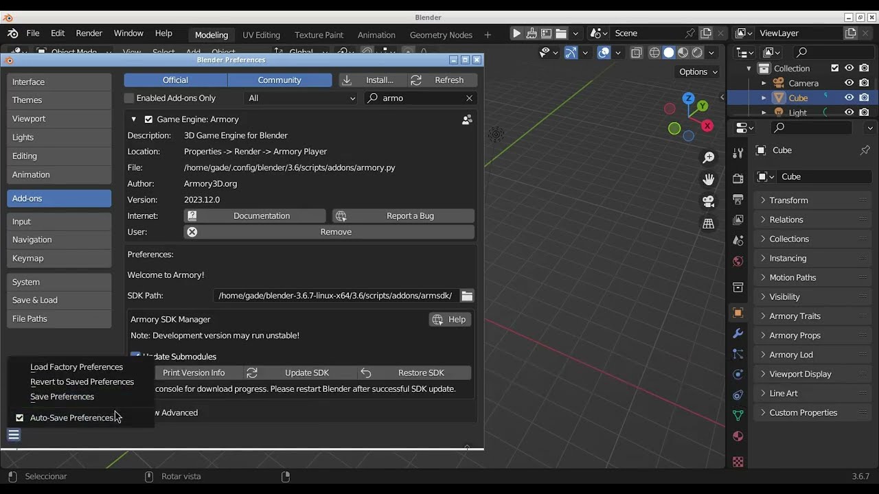Expand the Armory Traits panel

tap(813, 316)
